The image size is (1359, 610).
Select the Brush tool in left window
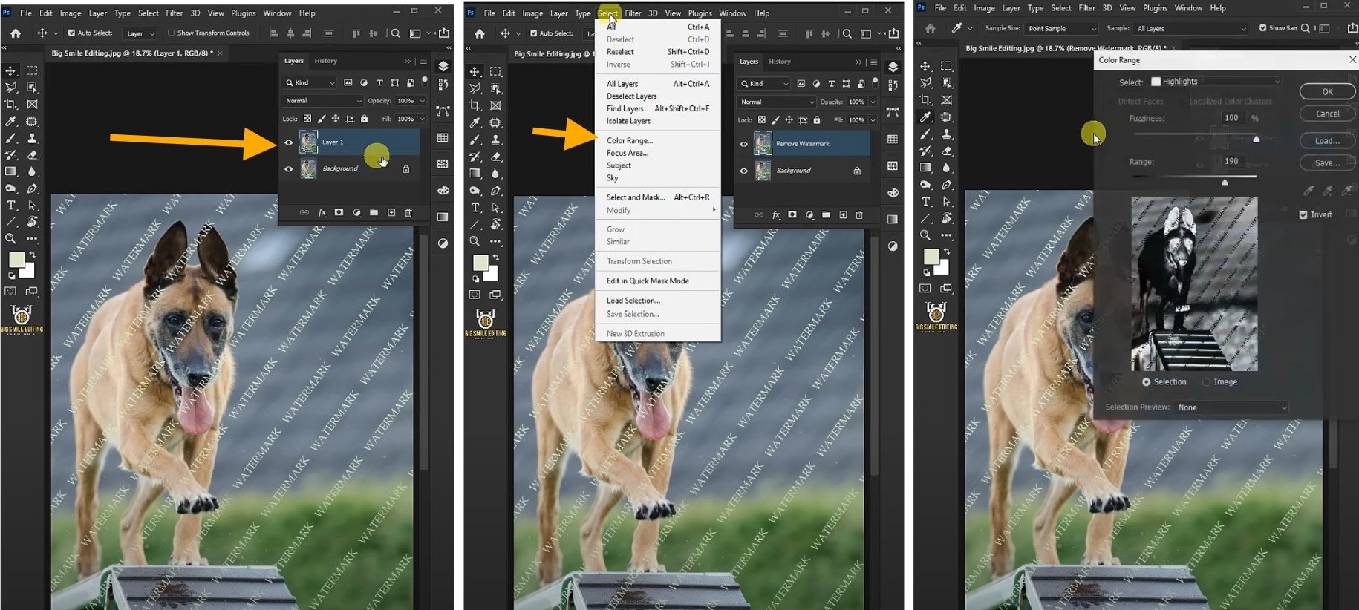(x=10, y=139)
